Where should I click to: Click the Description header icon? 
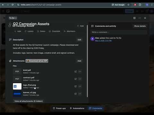(10, 40)
